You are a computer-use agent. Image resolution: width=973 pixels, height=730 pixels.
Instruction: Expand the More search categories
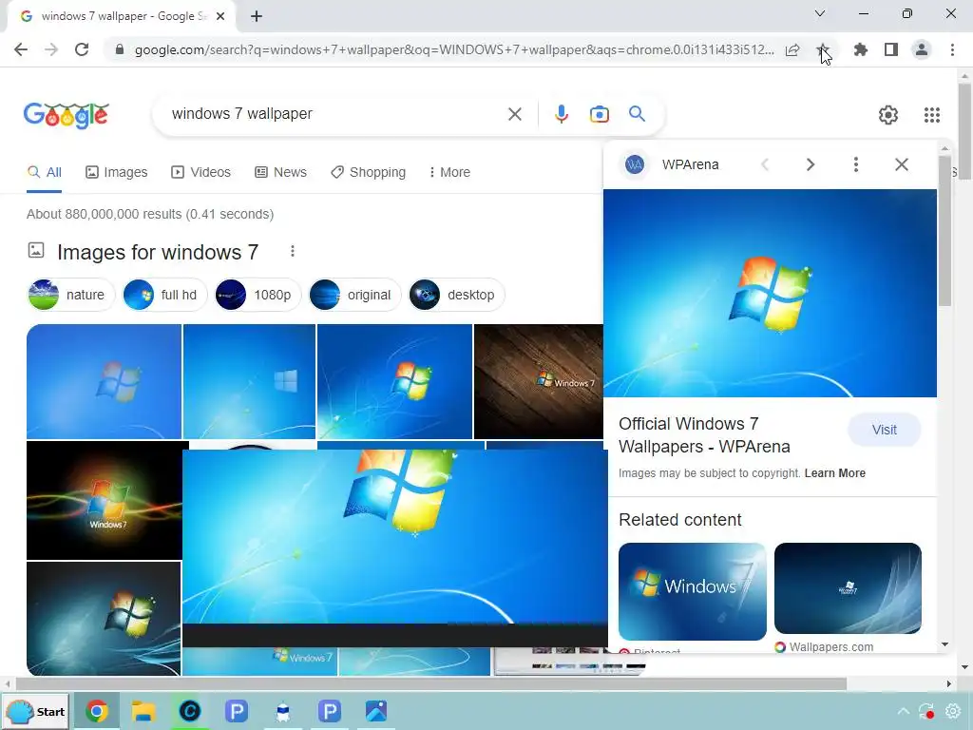point(449,172)
